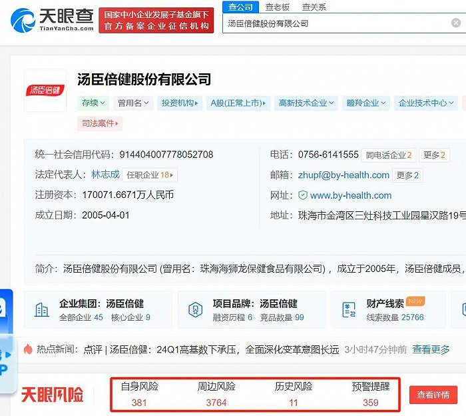Click 更多 2 next to phone number
The height and width of the screenshot is (416, 466).
(x=434, y=155)
